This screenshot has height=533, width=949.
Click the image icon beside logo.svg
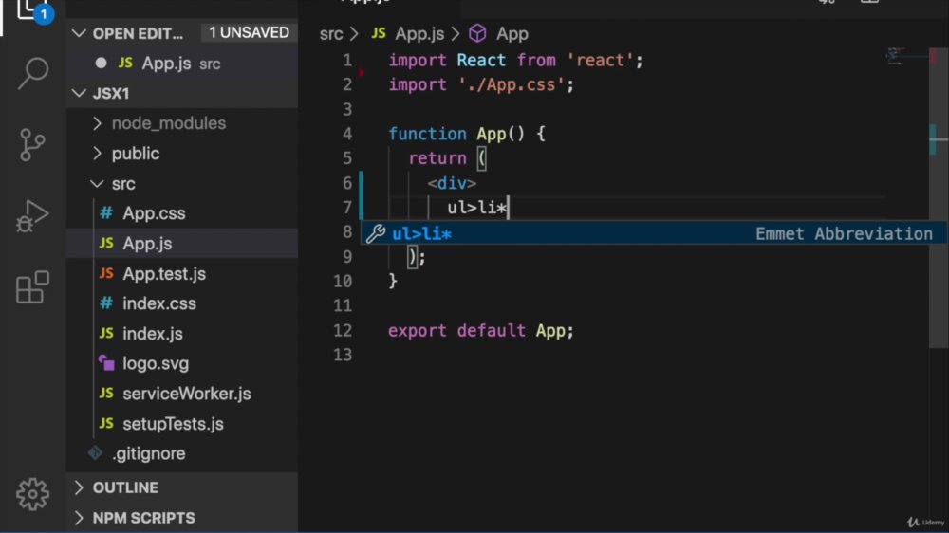point(106,363)
